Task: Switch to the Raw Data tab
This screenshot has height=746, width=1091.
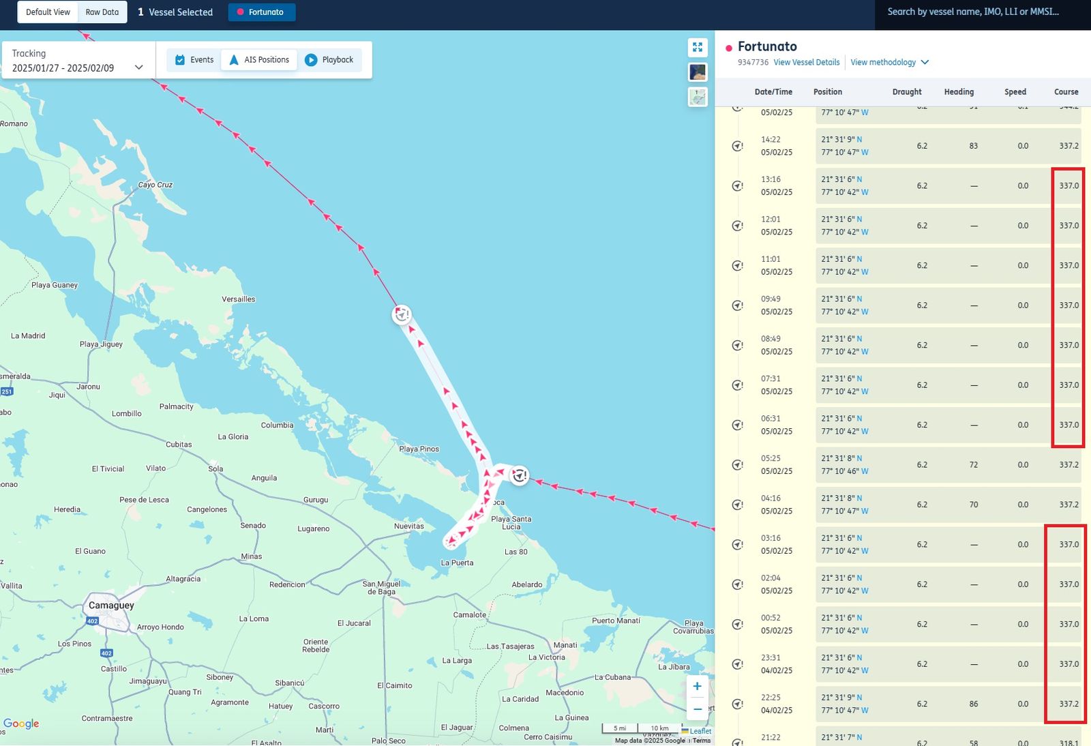Action: coord(102,12)
